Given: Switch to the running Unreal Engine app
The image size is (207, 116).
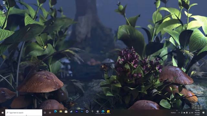Looking at the screenshot, I should (x=98, y=112).
